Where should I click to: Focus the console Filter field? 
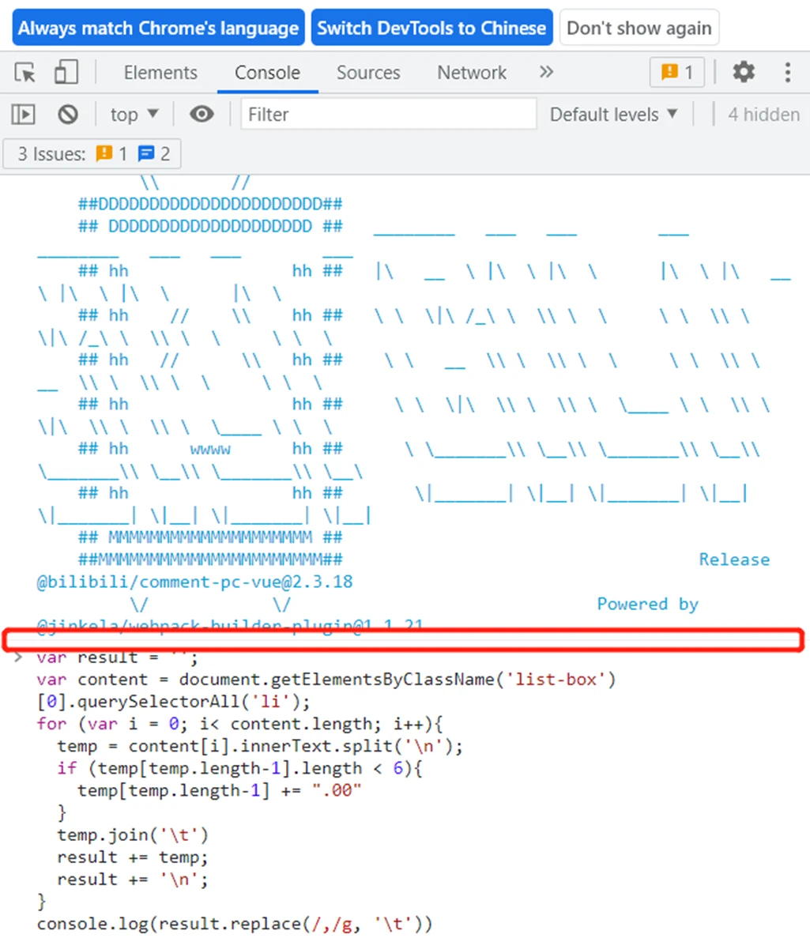[x=388, y=115]
